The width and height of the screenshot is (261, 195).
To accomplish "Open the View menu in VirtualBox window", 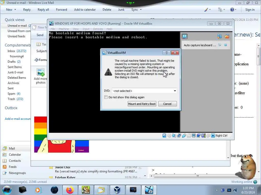I will point(76,29).
